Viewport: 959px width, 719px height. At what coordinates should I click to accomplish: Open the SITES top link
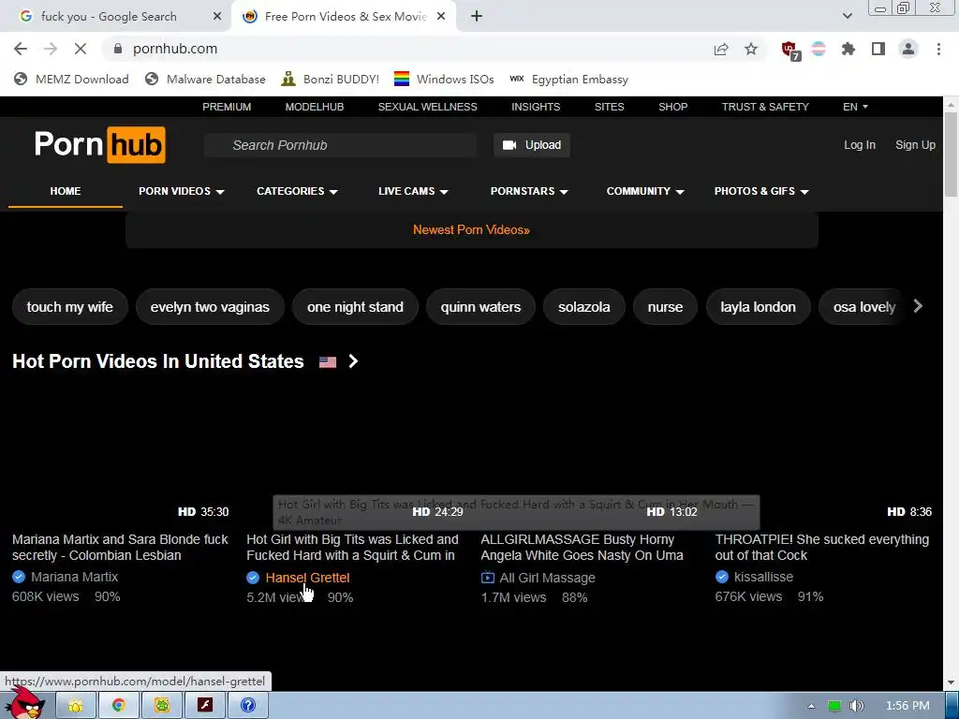coord(609,107)
